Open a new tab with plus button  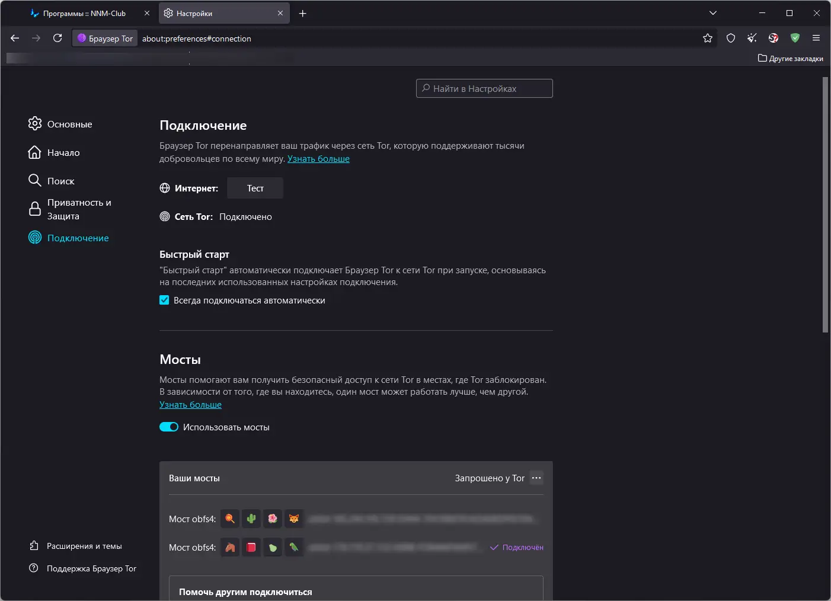pyautogui.click(x=303, y=13)
